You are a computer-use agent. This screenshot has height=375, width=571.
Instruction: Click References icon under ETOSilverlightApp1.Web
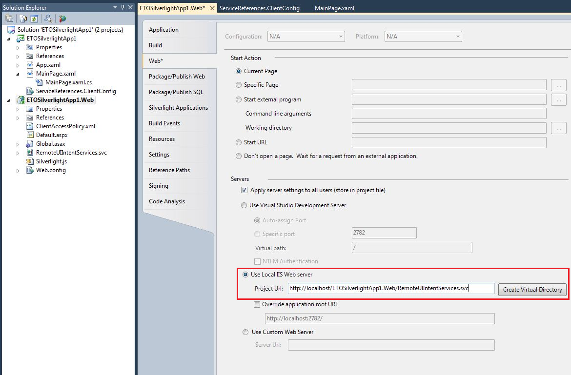[30, 118]
